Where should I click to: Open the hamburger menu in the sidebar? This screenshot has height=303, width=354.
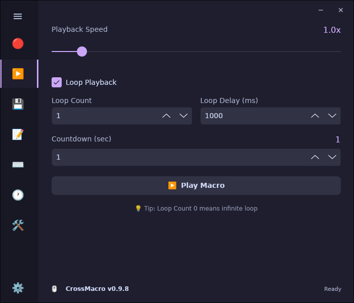[x=18, y=16]
